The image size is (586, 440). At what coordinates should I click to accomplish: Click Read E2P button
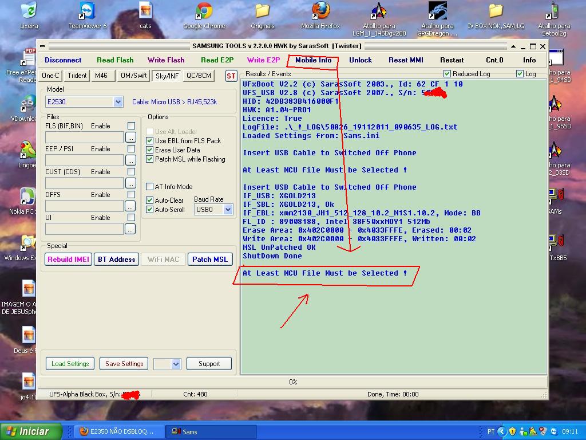217,60
